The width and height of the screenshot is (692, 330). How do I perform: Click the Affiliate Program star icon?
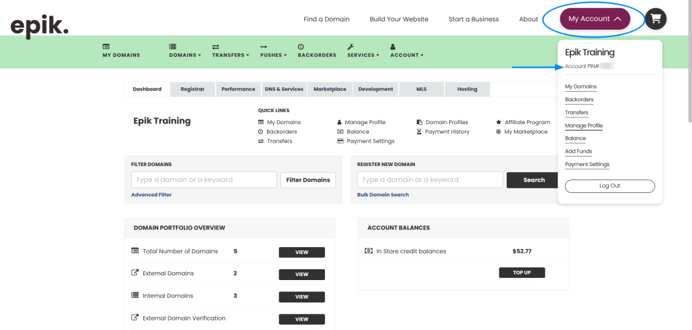coord(498,122)
